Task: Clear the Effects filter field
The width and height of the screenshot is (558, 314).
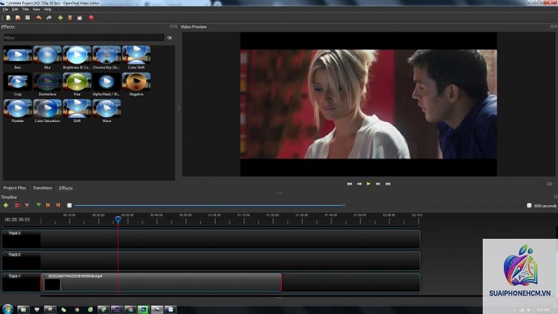Action: click(169, 38)
